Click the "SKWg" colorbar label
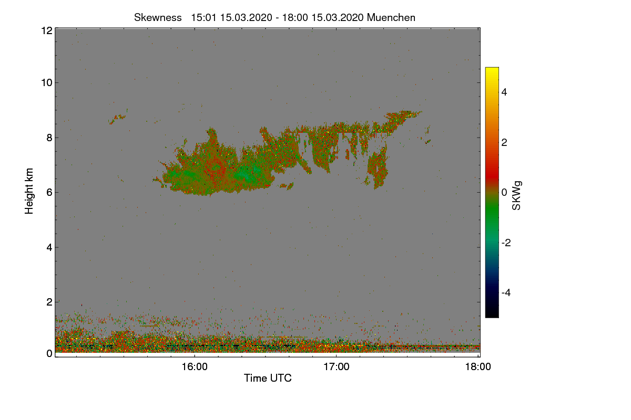The height and width of the screenshot is (420, 631). (517, 196)
